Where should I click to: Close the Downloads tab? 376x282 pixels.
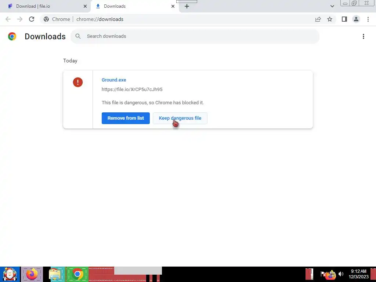173,6
